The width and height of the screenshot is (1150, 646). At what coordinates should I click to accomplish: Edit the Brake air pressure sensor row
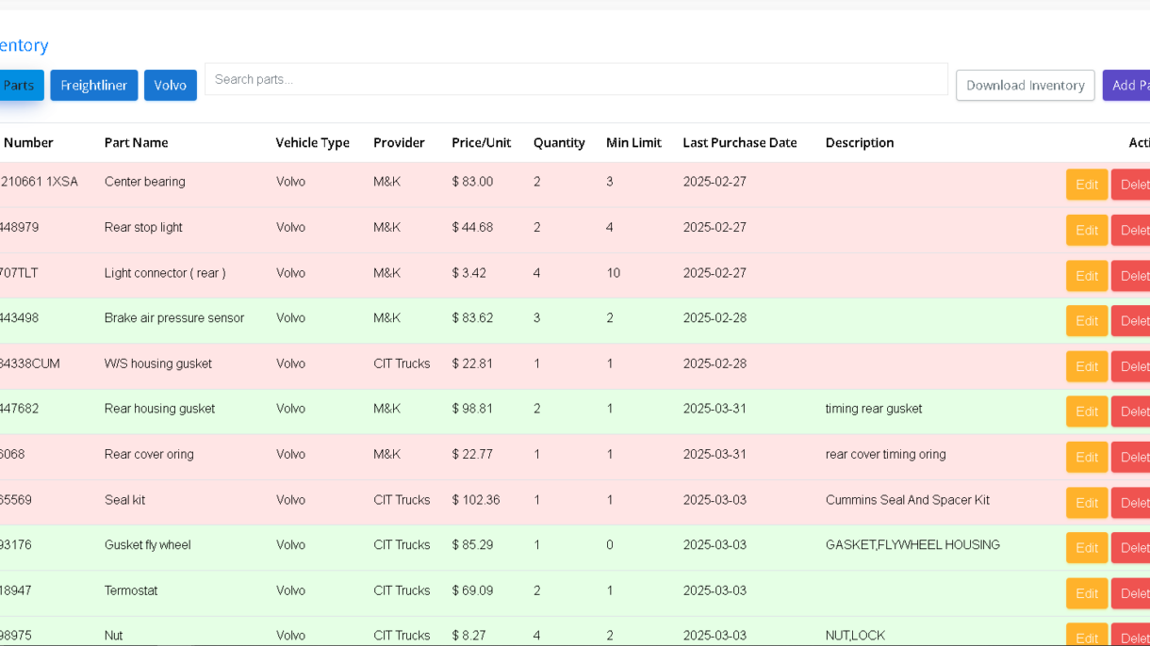tap(1087, 321)
